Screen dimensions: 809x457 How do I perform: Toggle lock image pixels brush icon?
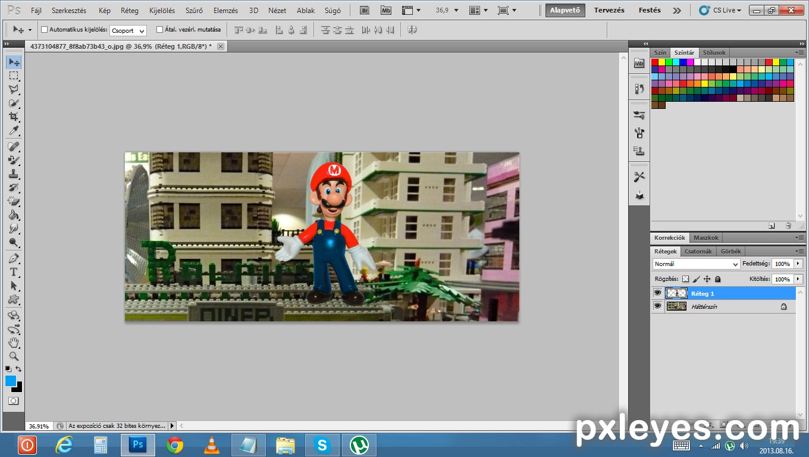click(x=697, y=278)
